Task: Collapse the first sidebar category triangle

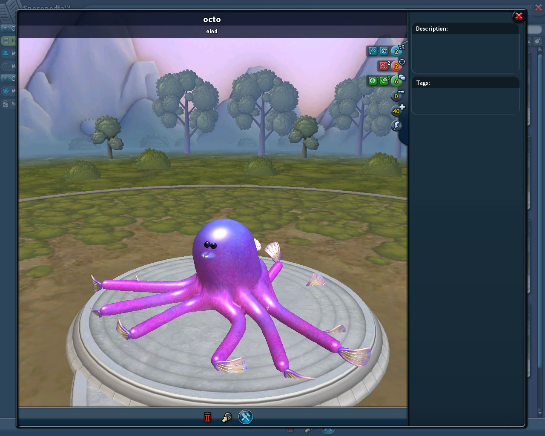Action: coord(6,29)
